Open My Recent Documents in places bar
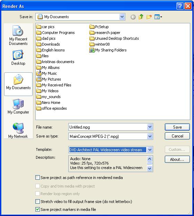 click(x=18, y=35)
